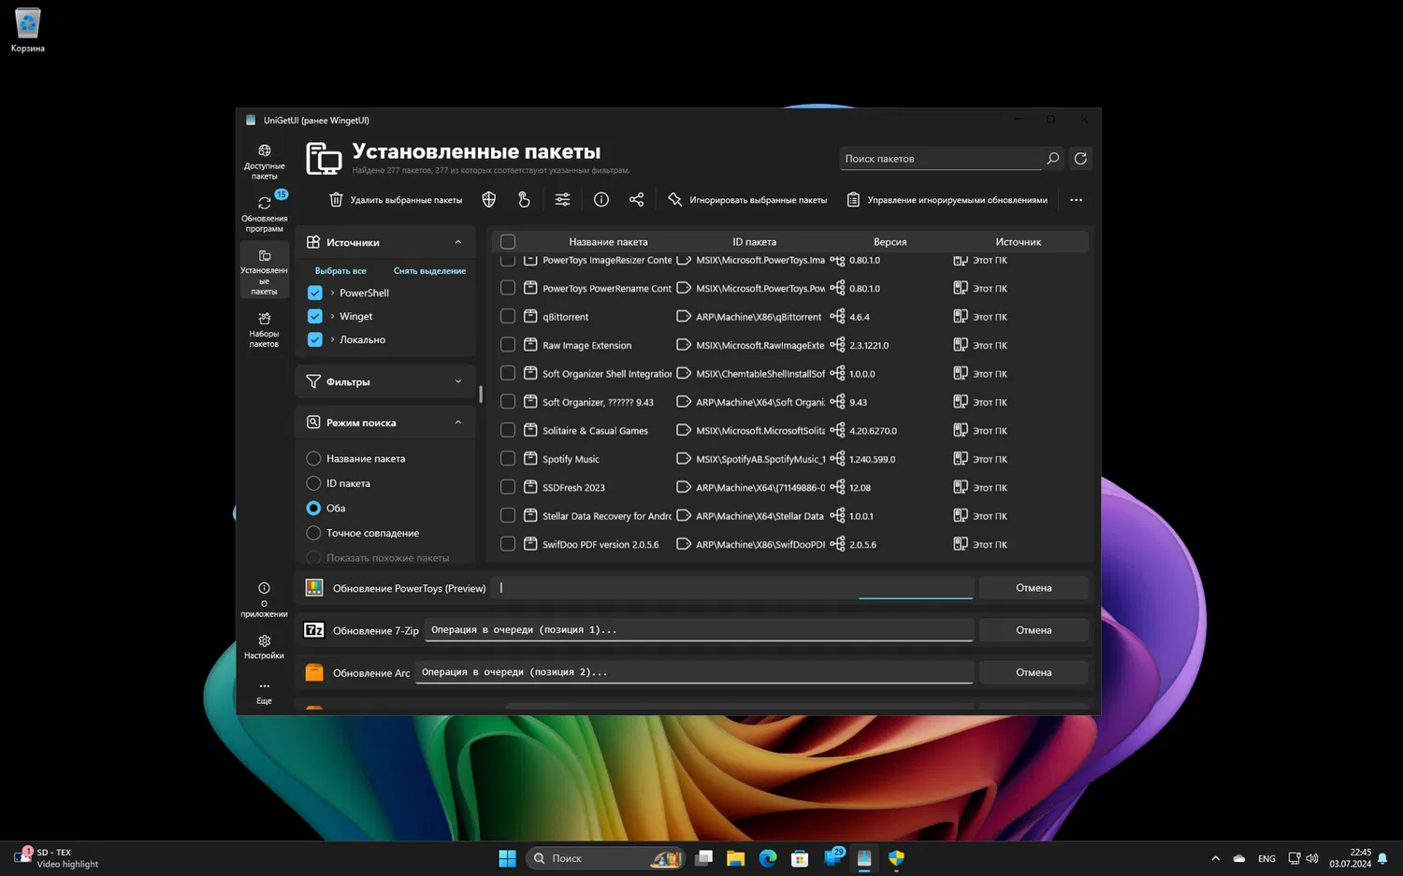The image size is (1403, 876).
Task: Open package details info icon
Action: [601, 200]
